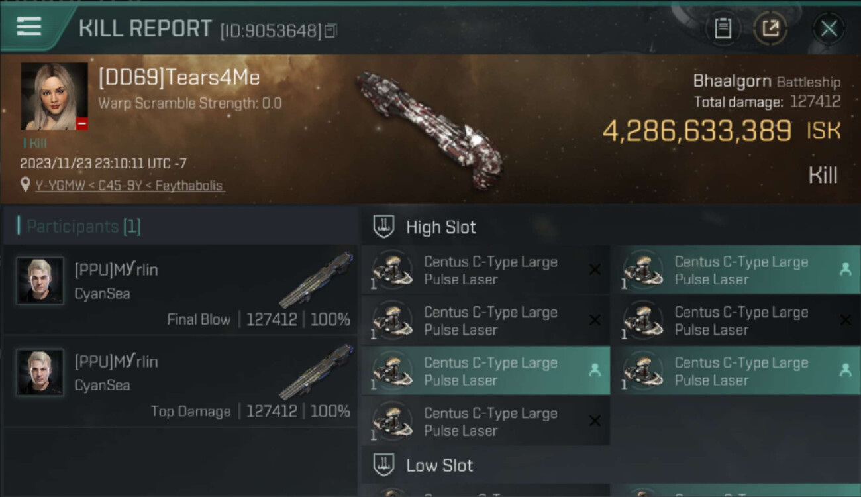
Task: Click the location pin icon
Action: tap(25, 186)
